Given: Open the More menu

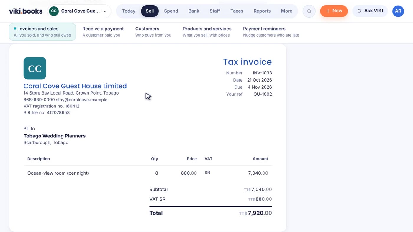Looking at the screenshot, I should (286, 11).
